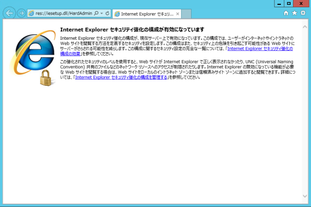Open the link Internet Explorer セキュリティ強化の構成を管理する
Viewport: 311px width, 207px height.
pos(121,77)
